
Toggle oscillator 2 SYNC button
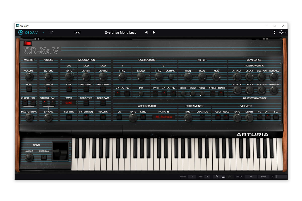pyautogui.click(x=156, y=93)
